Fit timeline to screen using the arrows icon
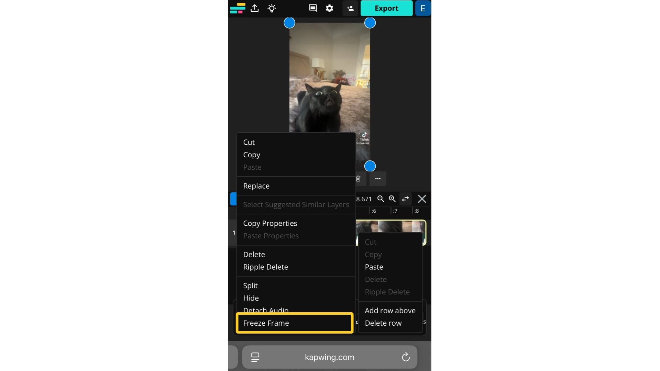660x371 pixels. (x=405, y=199)
